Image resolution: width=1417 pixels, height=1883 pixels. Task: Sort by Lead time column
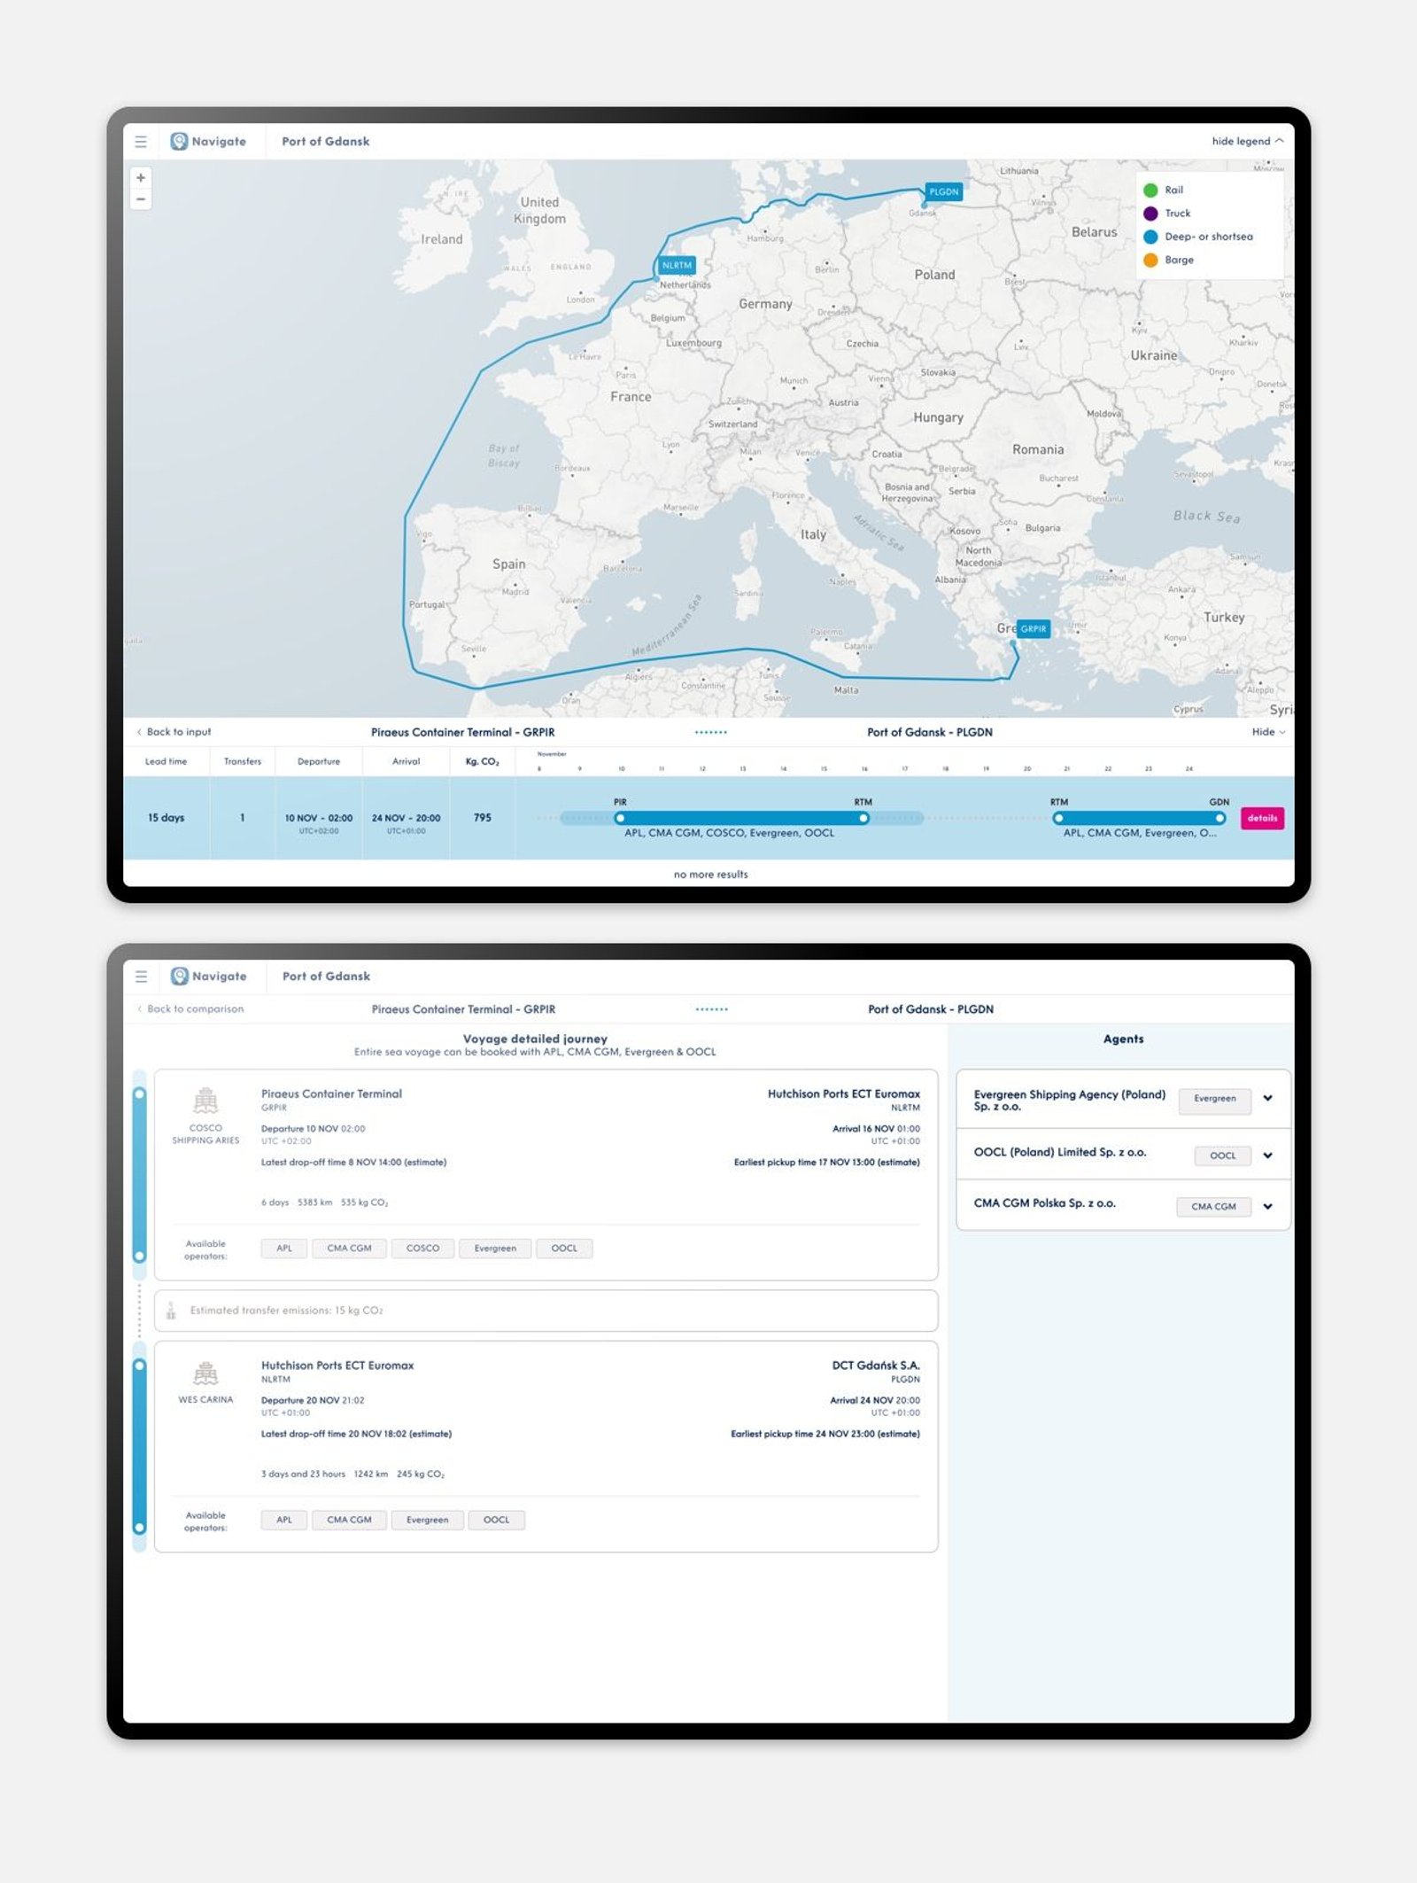point(166,762)
